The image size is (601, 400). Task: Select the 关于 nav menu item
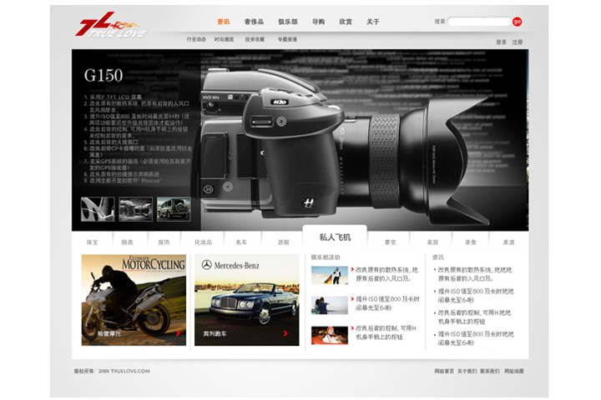372,22
